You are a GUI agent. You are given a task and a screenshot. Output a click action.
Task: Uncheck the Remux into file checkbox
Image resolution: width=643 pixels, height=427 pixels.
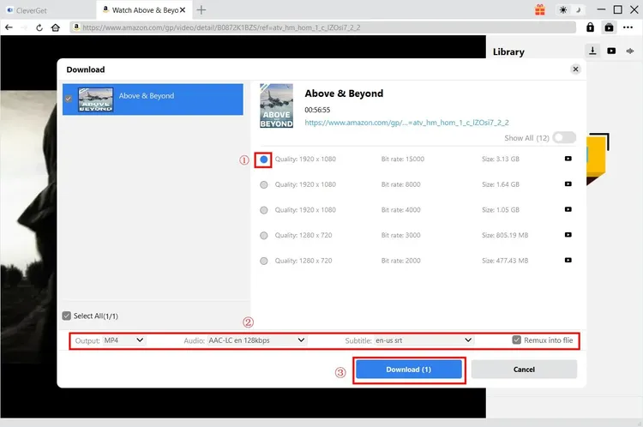(x=516, y=340)
